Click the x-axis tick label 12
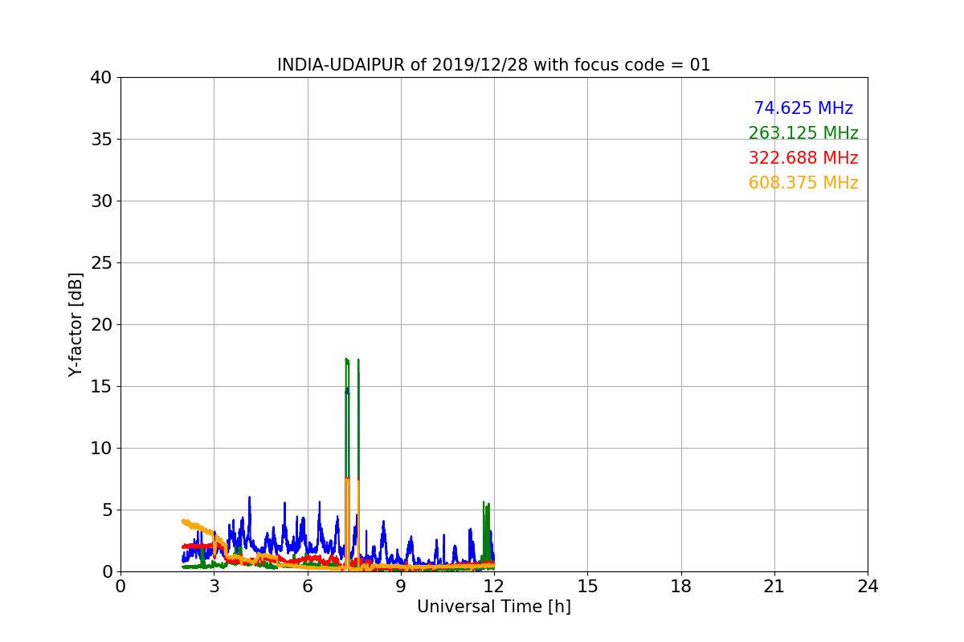Viewport: 964px width, 642px height. coord(494,587)
